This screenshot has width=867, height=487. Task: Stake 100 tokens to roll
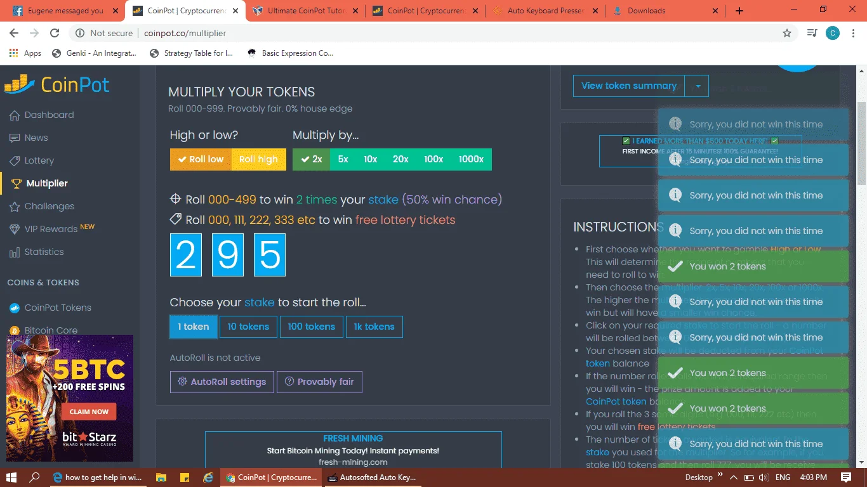coord(311,327)
